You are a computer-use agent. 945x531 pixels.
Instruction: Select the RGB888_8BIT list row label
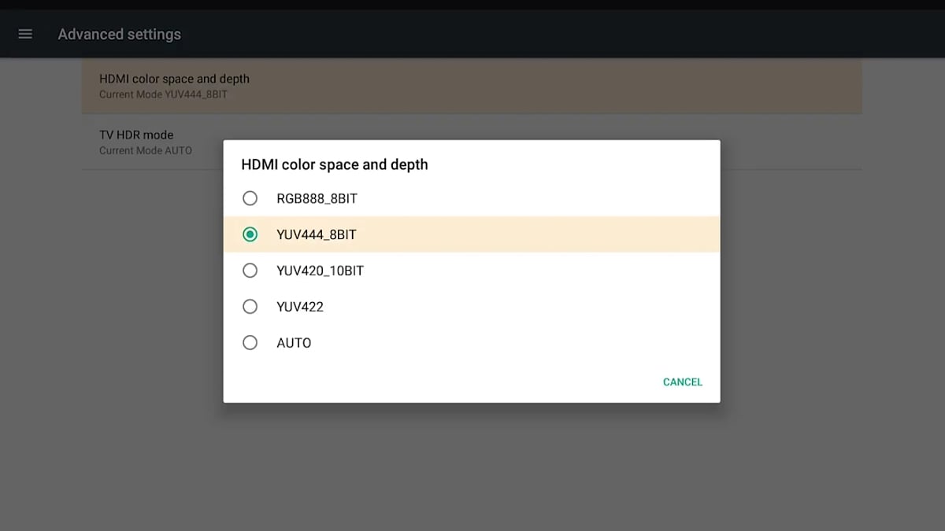316,198
